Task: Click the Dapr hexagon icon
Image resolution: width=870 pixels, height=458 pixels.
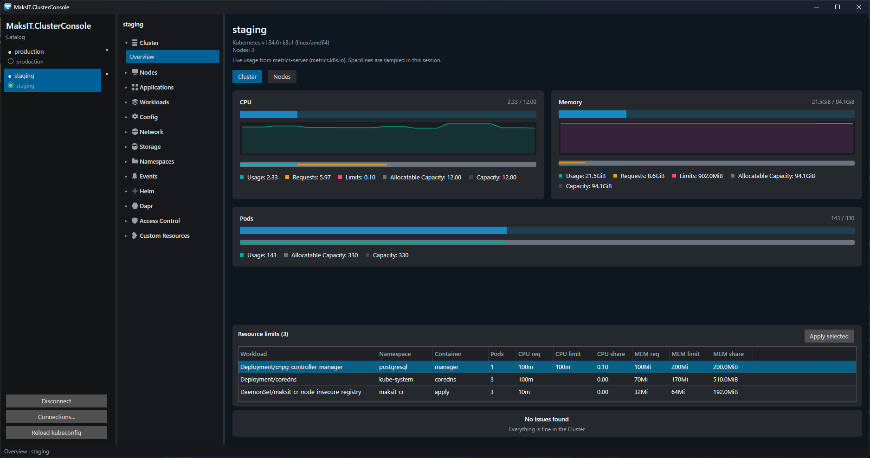Action: pos(135,206)
